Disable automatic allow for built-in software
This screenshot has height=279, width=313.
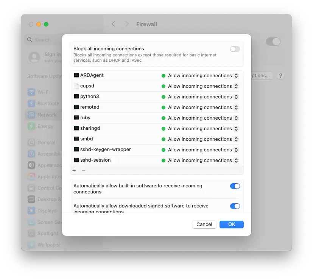[235, 186]
